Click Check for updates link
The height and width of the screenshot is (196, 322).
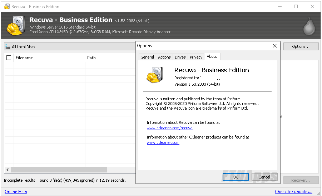(293, 192)
